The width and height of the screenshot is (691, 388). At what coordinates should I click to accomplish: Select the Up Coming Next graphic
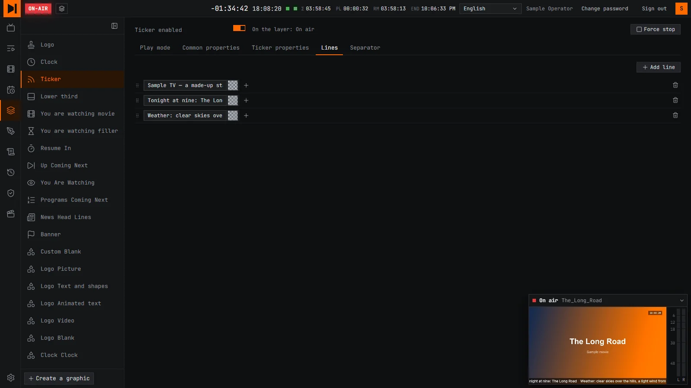73,166
